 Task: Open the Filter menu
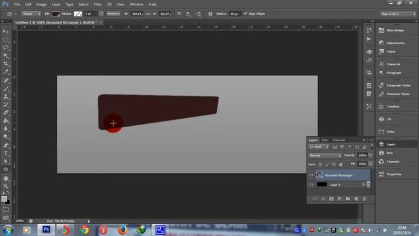pos(98,5)
